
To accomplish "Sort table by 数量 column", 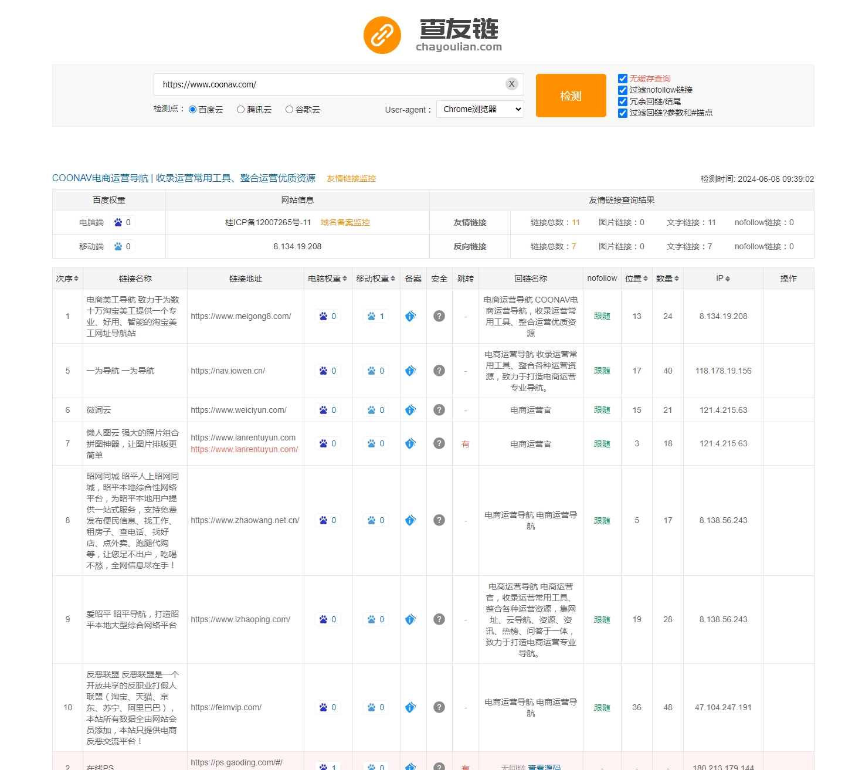I will (667, 279).
